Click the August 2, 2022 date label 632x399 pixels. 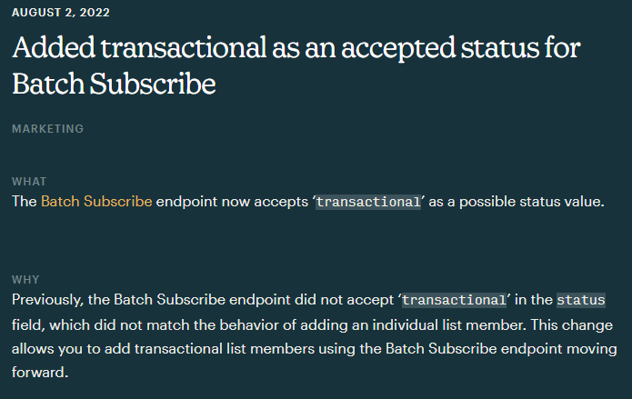tap(61, 13)
